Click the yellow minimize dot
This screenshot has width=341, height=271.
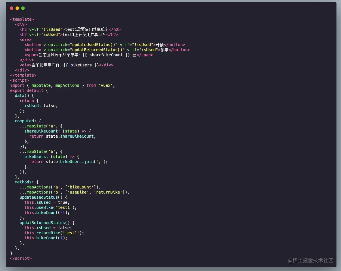(17, 8)
